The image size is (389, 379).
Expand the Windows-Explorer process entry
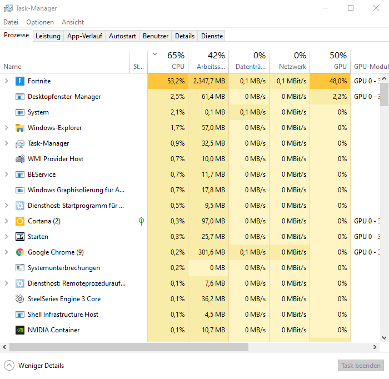(7, 128)
